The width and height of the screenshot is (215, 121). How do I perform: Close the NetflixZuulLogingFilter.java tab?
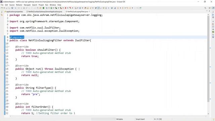[89, 11]
